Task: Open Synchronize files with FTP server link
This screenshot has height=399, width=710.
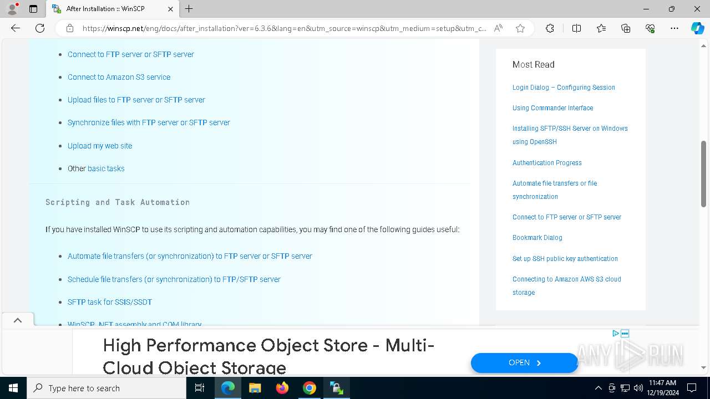Action: [149, 122]
